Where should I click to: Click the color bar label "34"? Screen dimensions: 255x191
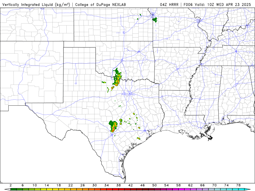point(106,185)
